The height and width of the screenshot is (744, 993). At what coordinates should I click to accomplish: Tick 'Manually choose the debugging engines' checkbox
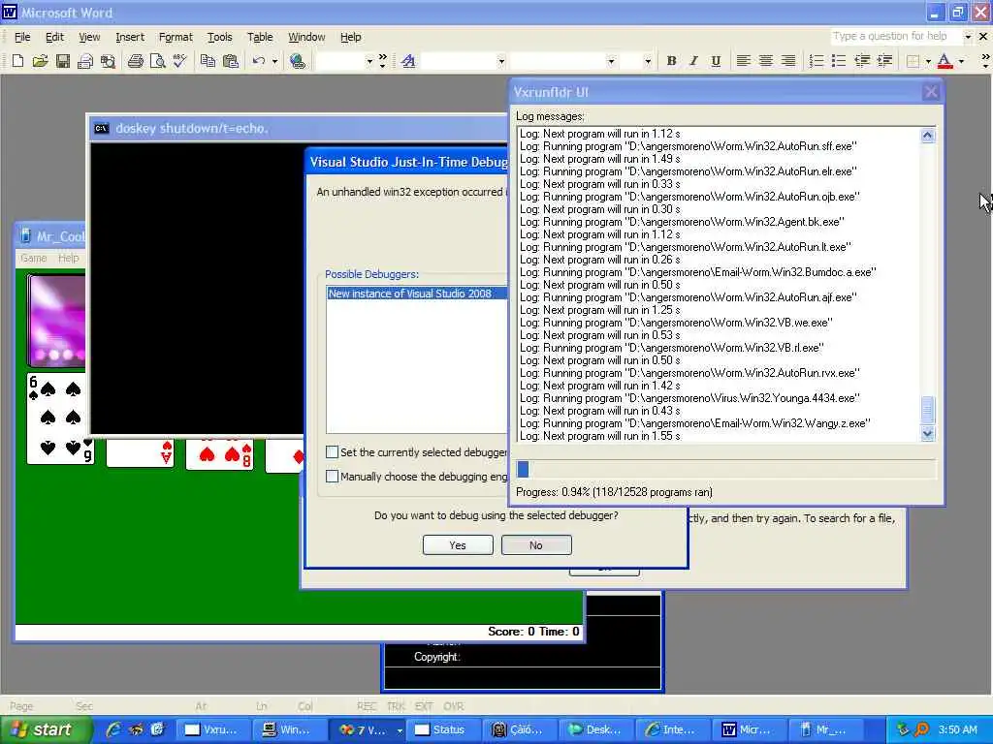332,476
